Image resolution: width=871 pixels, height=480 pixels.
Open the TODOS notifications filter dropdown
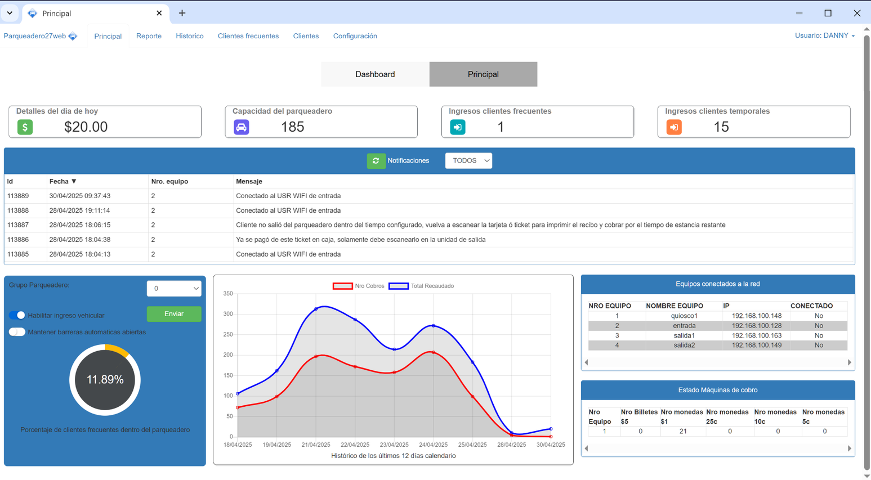[x=468, y=161]
